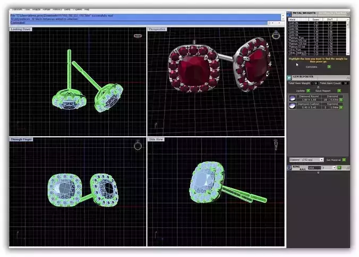Viewport: 359px width, 257px height.
Task: Click the Grams column header
Action: tap(315, 20)
